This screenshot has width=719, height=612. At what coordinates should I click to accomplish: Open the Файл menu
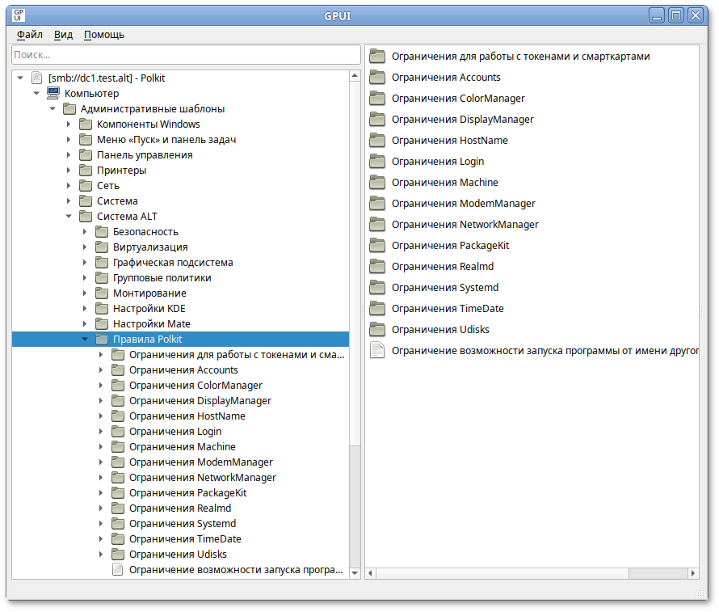click(30, 35)
